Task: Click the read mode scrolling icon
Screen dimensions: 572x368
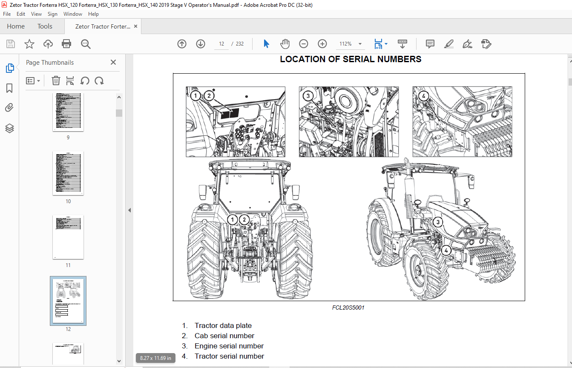Action: pos(402,44)
